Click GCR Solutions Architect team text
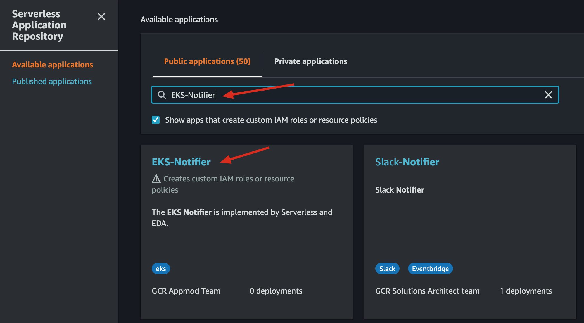The width and height of the screenshot is (584, 323). click(x=427, y=291)
